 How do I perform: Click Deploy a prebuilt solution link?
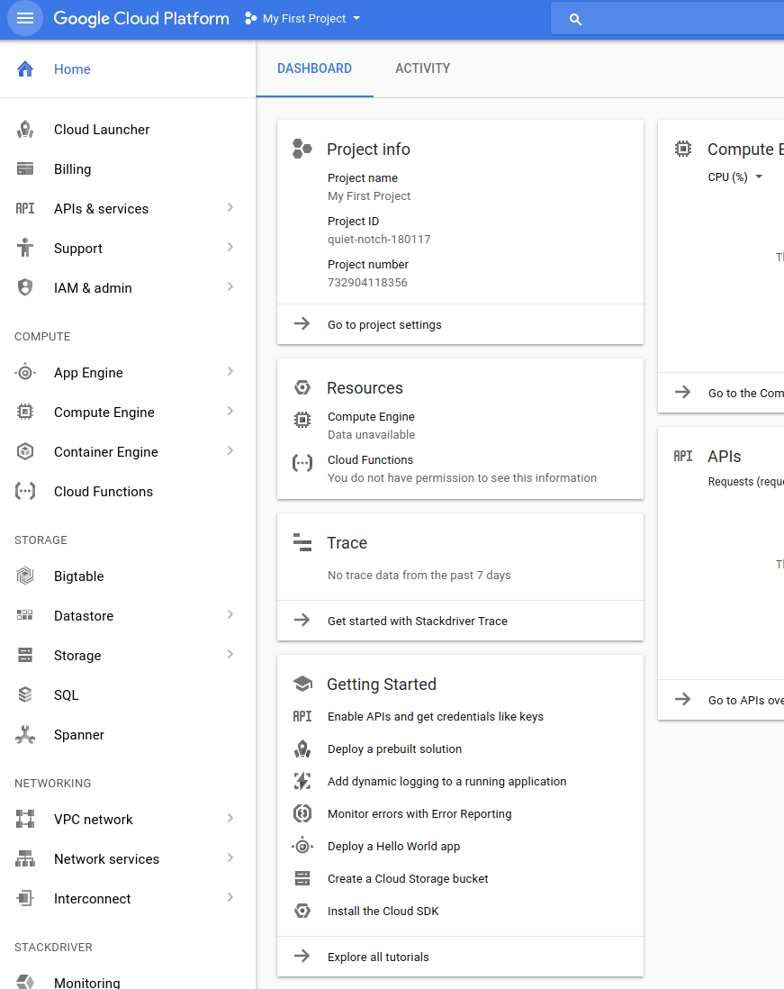394,749
